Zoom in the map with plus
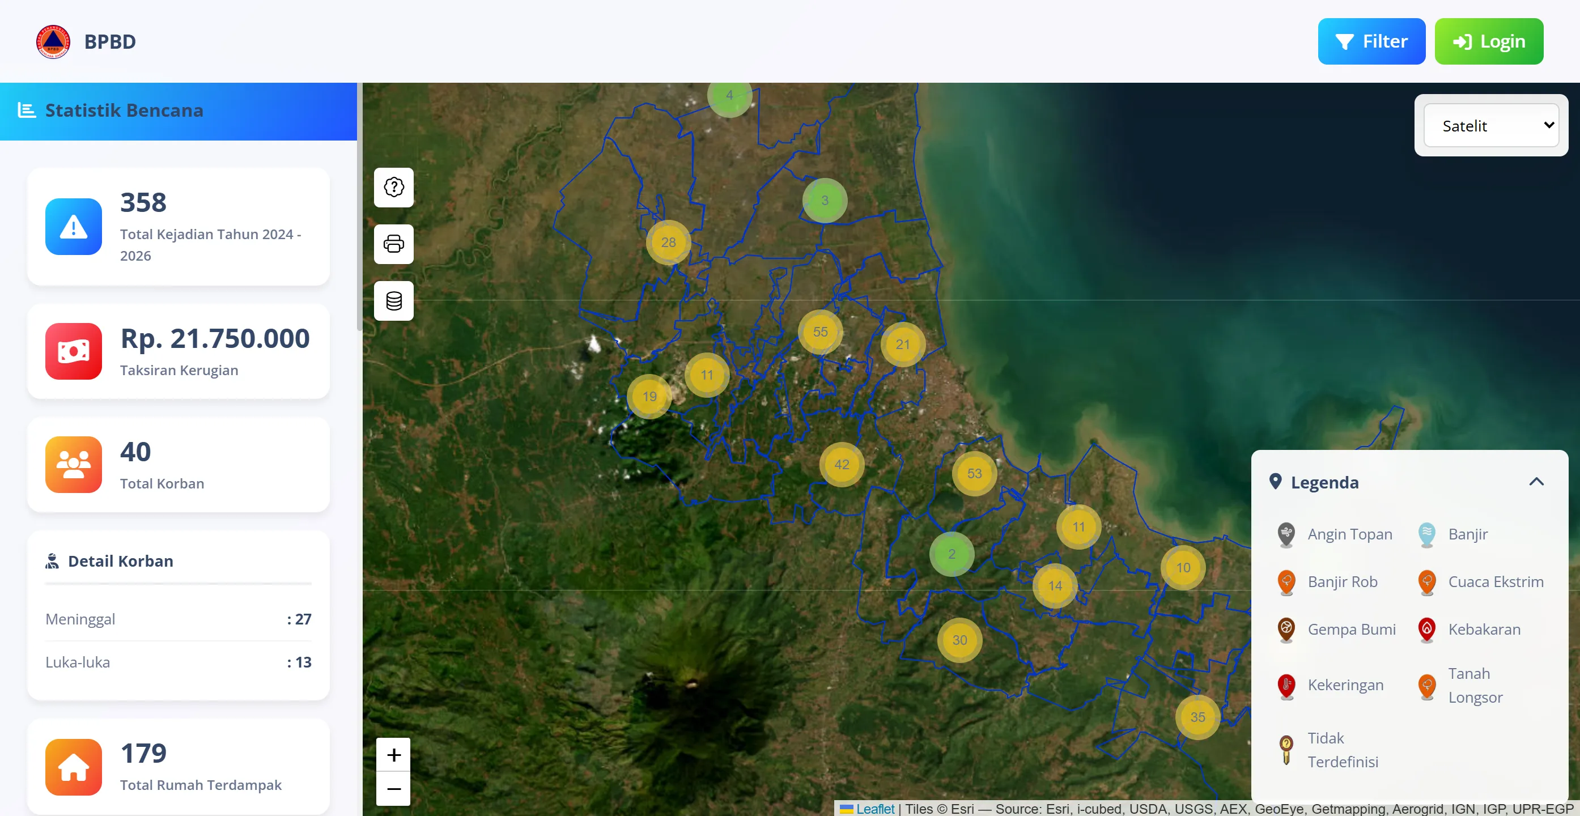Screen dimensions: 1580x816 (x=394, y=755)
